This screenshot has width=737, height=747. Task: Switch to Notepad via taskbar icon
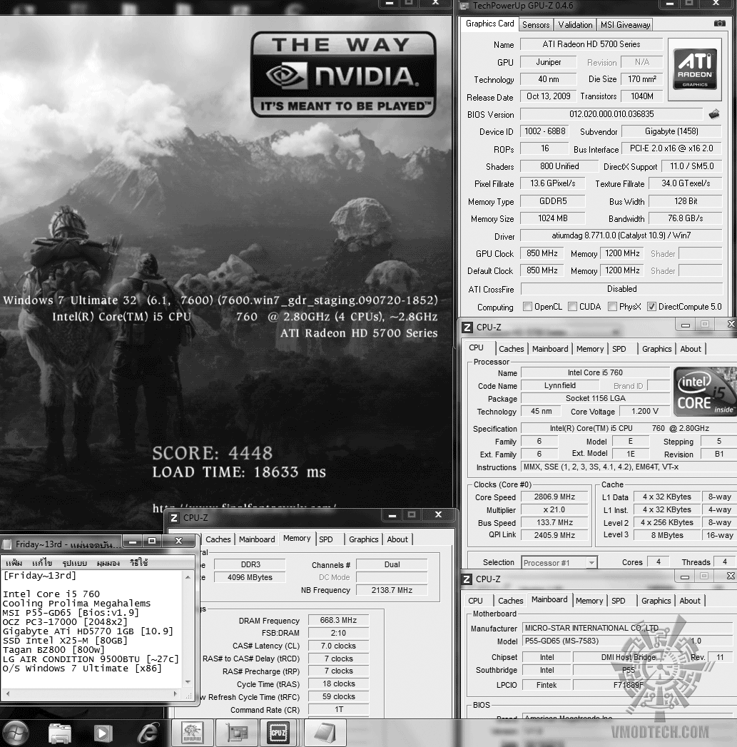325,733
